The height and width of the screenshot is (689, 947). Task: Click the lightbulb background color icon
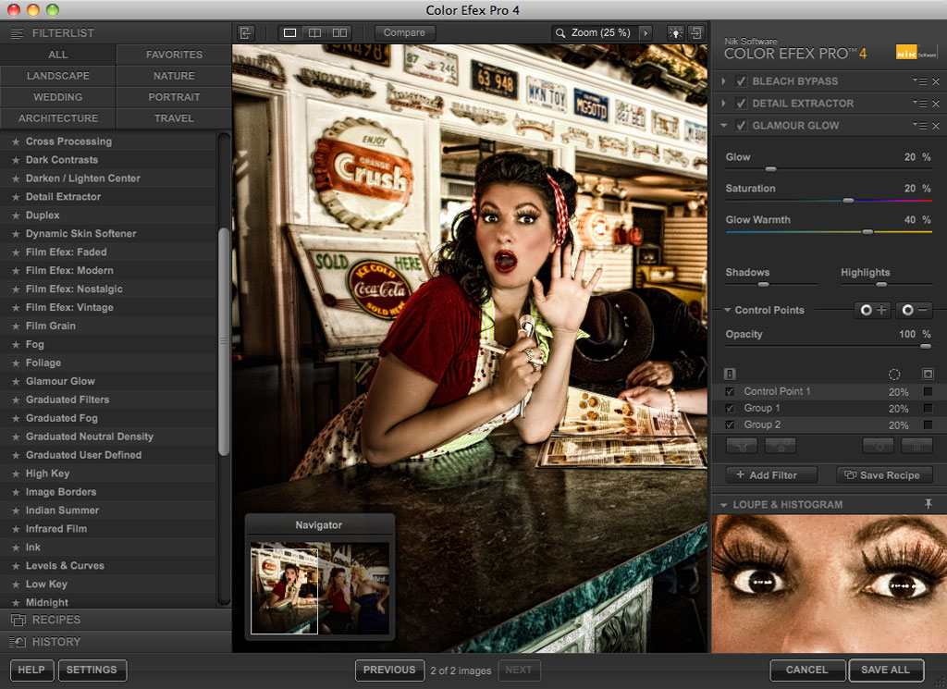click(x=675, y=33)
